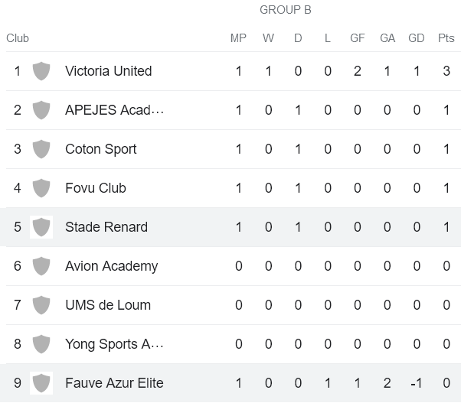The width and height of the screenshot is (461, 403).
Task: Open the UMS de Loum team page
Action: [x=108, y=305]
